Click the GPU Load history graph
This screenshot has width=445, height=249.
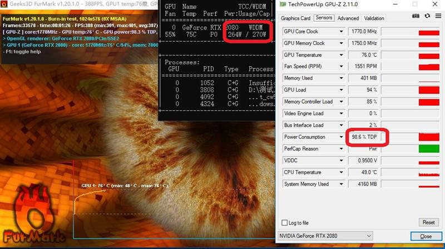pos(411,90)
